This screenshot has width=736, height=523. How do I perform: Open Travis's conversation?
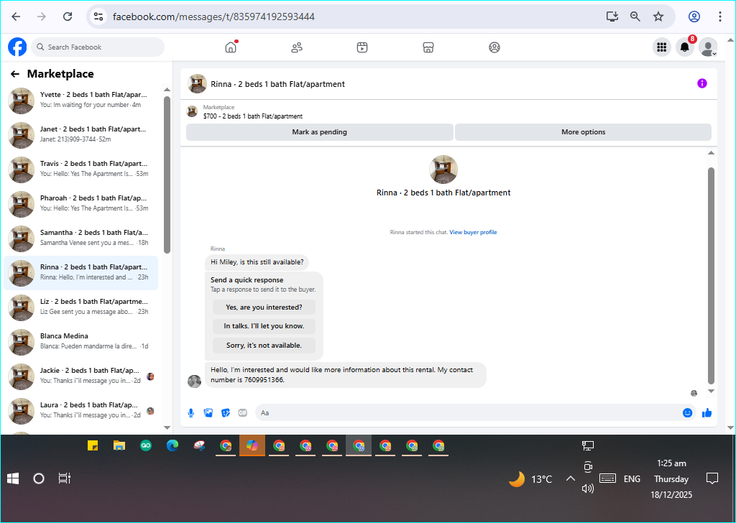pos(81,170)
